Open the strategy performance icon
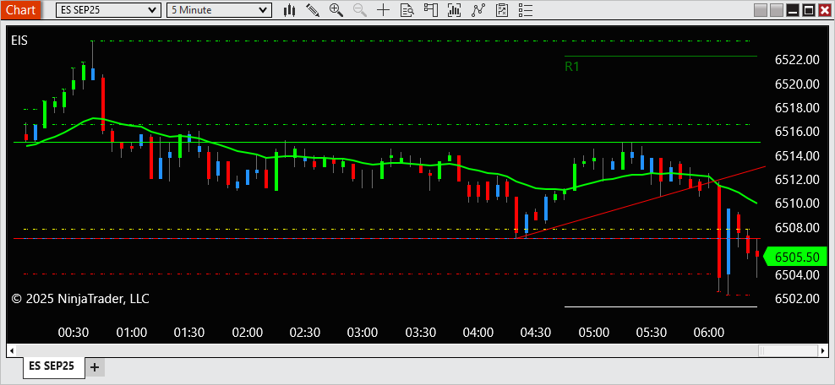 coord(501,9)
